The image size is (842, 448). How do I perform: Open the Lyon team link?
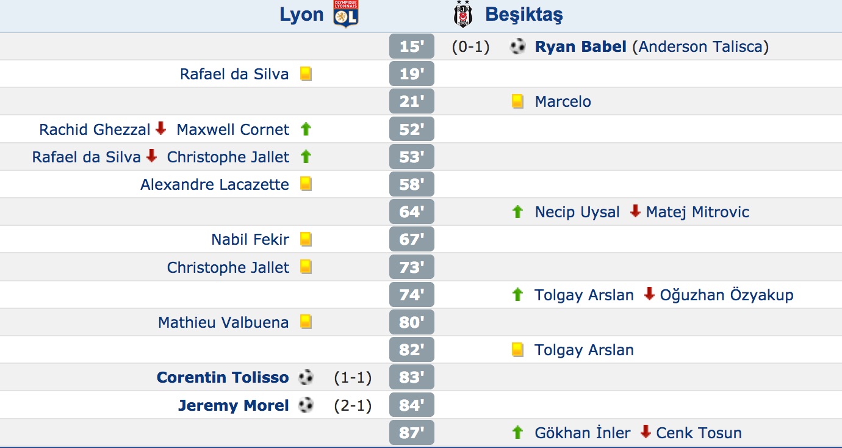tap(301, 14)
